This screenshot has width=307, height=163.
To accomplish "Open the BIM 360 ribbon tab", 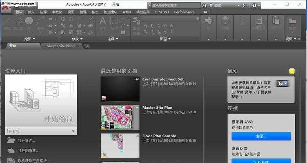I will (x=162, y=12).
